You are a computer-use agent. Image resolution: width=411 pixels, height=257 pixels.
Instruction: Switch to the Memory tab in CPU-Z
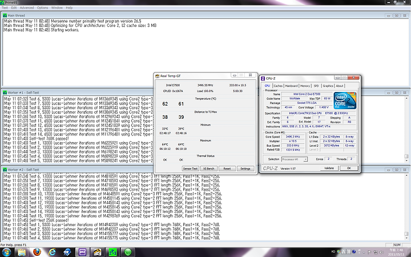pyautogui.click(x=305, y=86)
